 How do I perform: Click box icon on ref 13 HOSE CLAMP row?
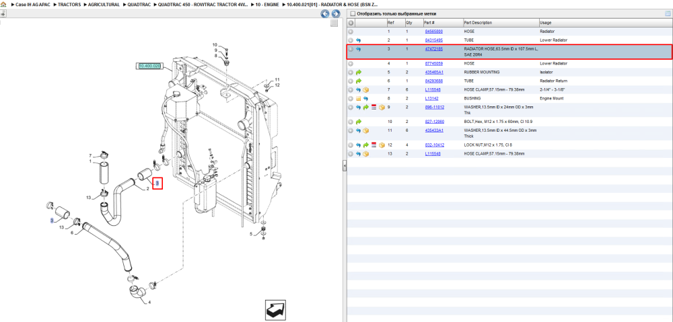pos(366,153)
